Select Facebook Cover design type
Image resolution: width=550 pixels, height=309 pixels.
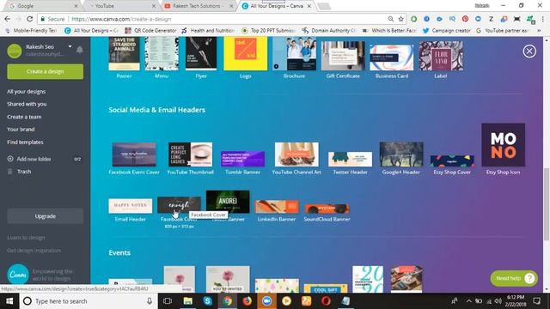pos(179,205)
